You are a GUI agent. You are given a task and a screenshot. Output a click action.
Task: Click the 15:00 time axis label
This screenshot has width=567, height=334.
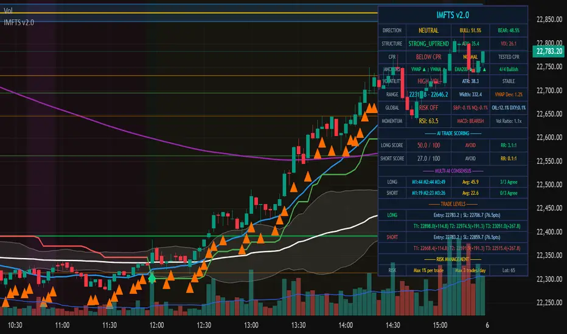(x=440, y=325)
